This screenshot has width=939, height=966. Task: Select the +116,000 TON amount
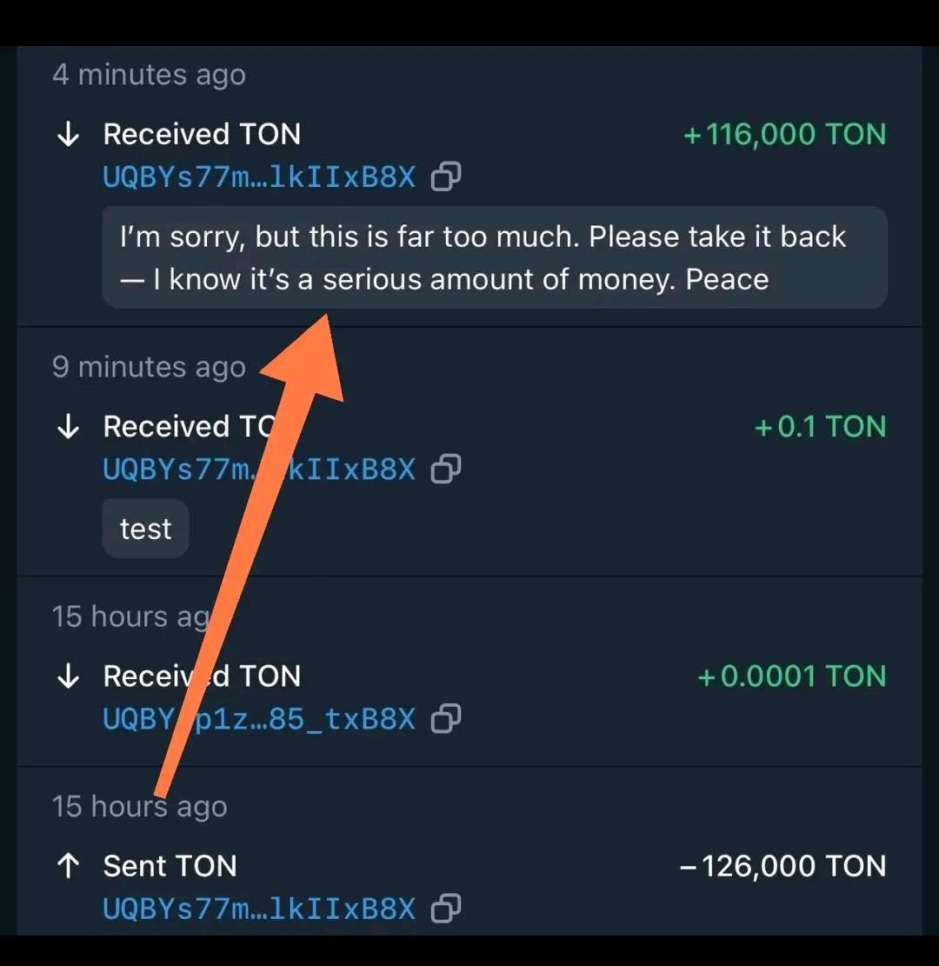784,135
